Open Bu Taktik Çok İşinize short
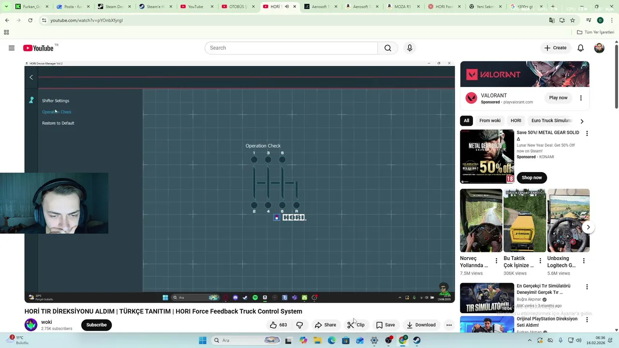The height and width of the screenshot is (348, 619). tap(525, 220)
